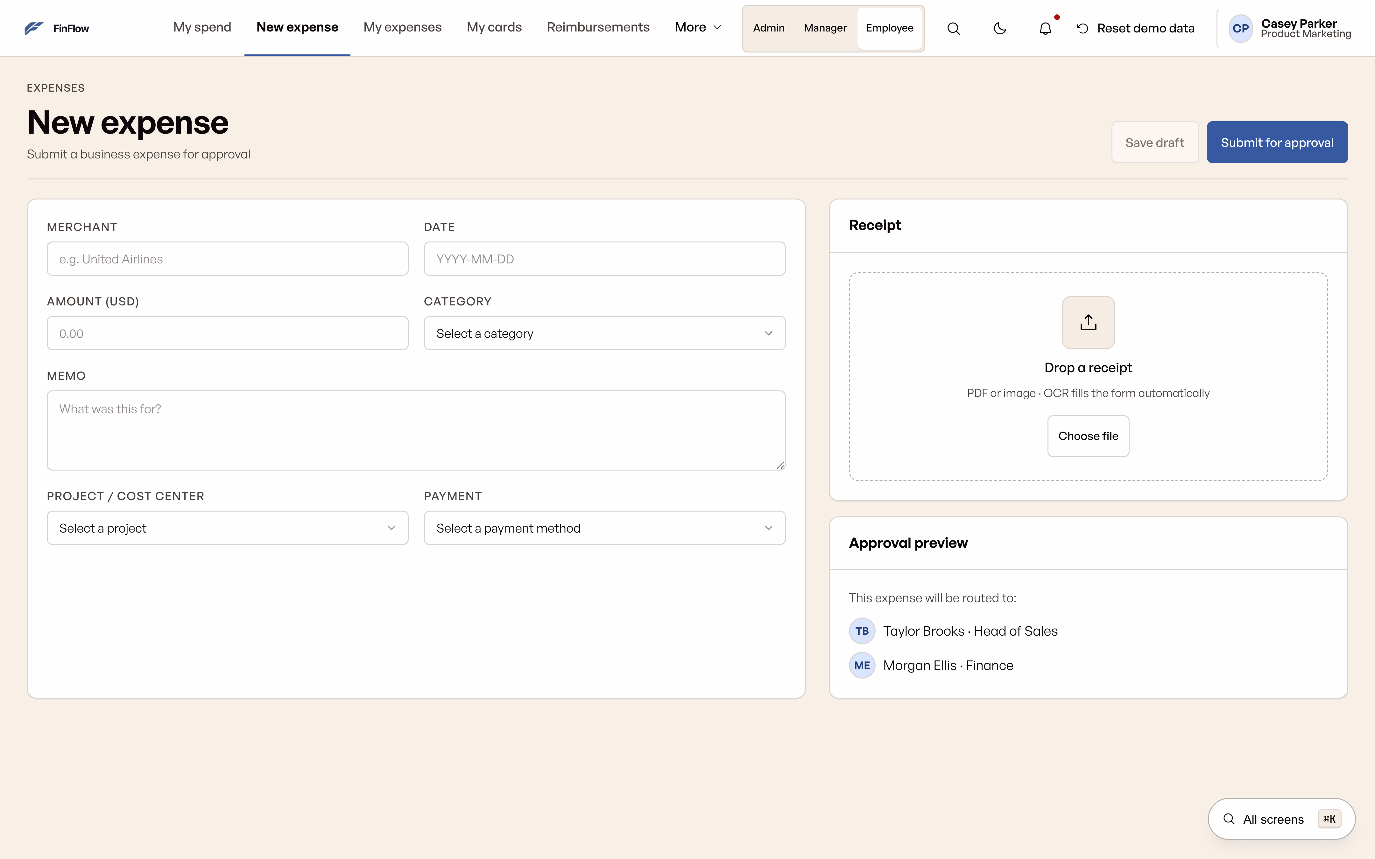Click the FinFlow brand name

(x=71, y=28)
